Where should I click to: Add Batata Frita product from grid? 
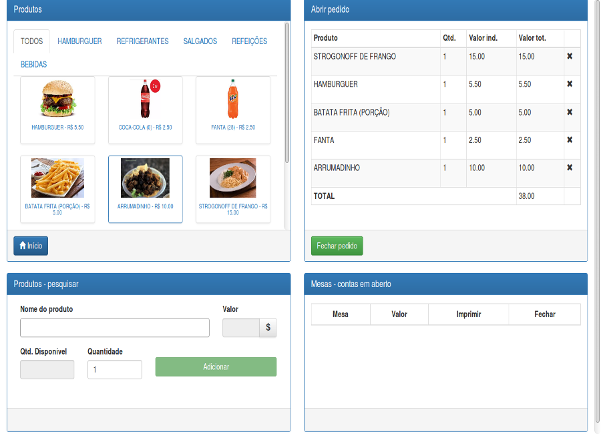click(x=57, y=179)
